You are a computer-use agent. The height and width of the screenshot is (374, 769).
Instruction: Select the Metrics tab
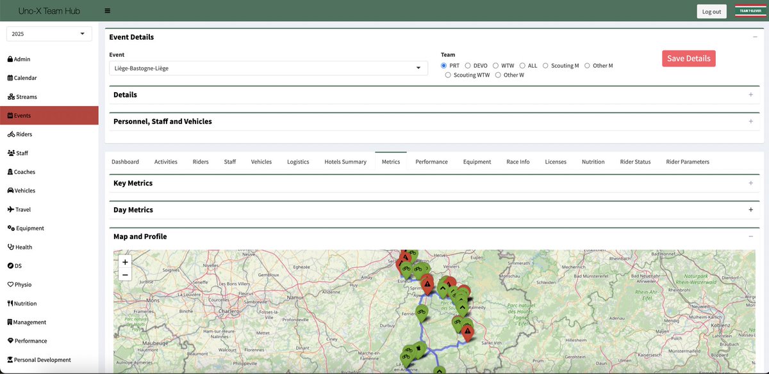click(391, 162)
